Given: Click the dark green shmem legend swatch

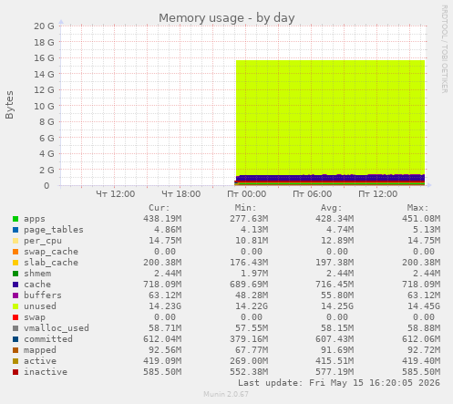Looking at the screenshot, I should pyautogui.click(x=15, y=274).
